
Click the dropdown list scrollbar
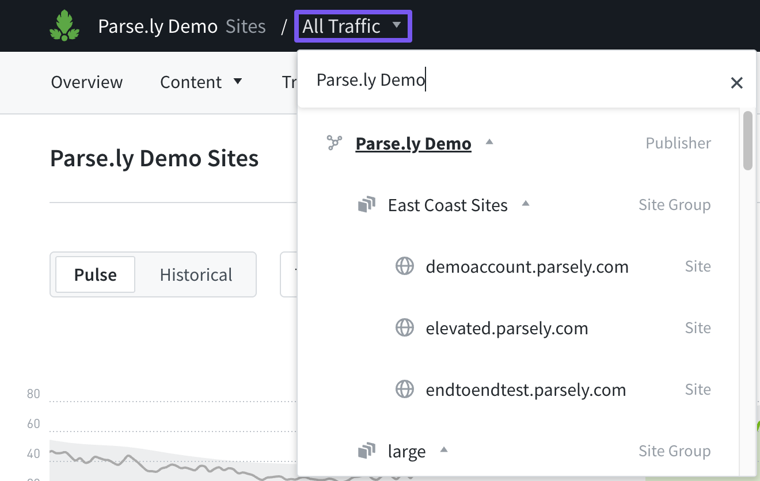click(748, 141)
